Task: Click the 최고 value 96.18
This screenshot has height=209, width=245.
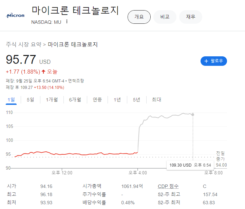Action: [x=46, y=194]
